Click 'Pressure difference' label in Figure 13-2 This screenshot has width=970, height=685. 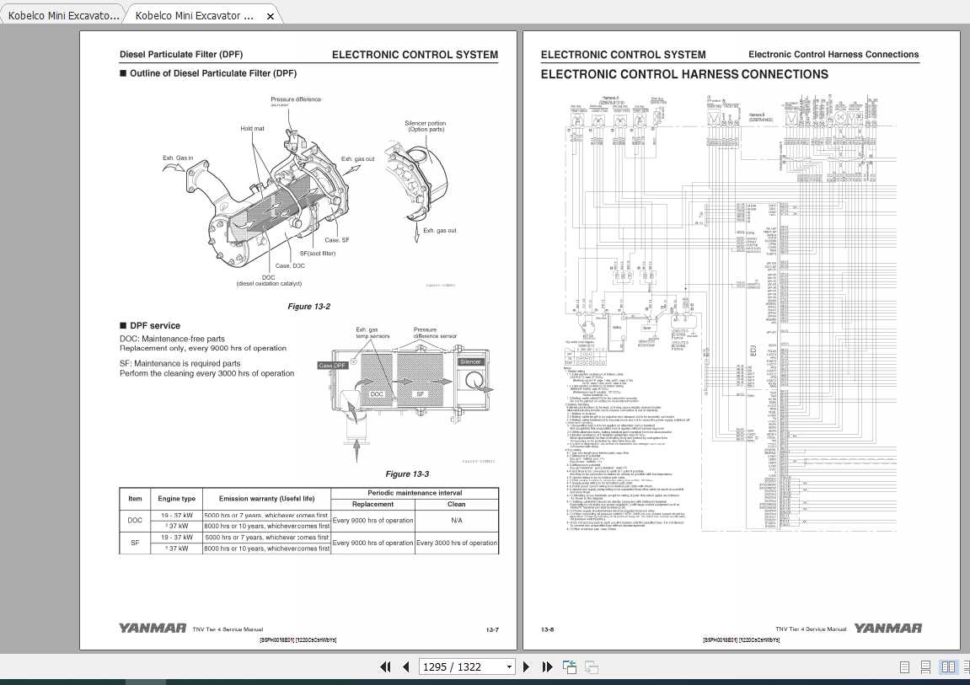click(x=296, y=99)
